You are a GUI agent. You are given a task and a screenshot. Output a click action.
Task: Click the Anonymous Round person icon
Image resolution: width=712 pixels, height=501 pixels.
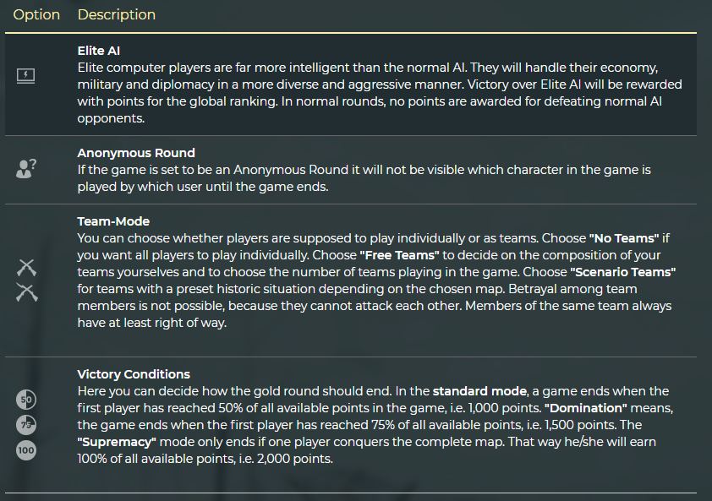point(26,167)
